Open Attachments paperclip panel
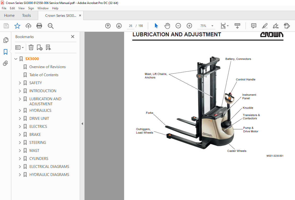The width and height of the screenshot is (295, 200). tap(6, 63)
